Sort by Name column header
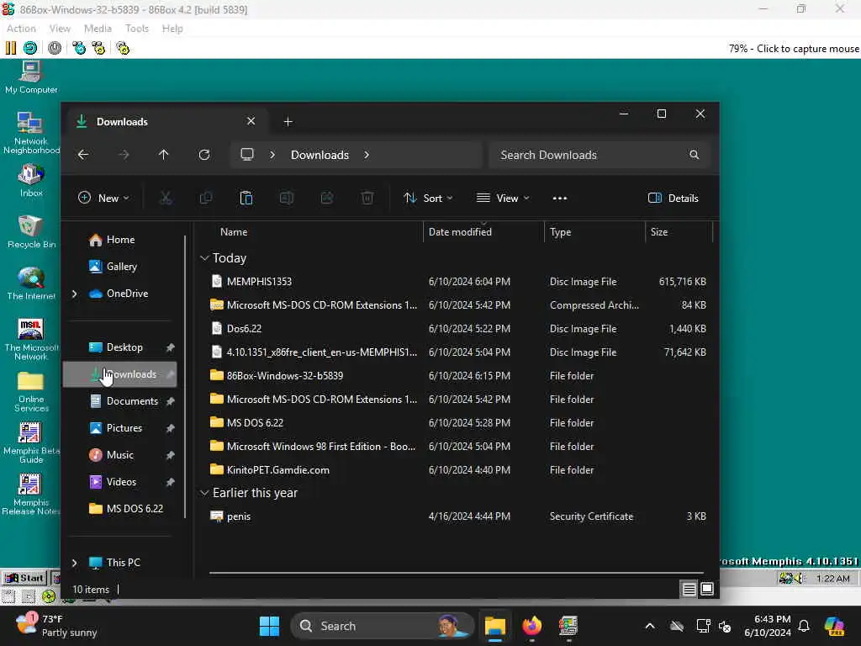Screen dimensions: 861x646 click(310, 232)
